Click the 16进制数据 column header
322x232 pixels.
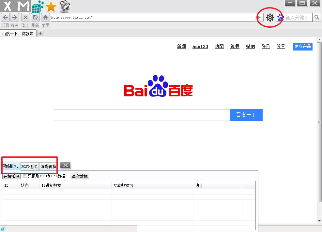(x=76, y=185)
